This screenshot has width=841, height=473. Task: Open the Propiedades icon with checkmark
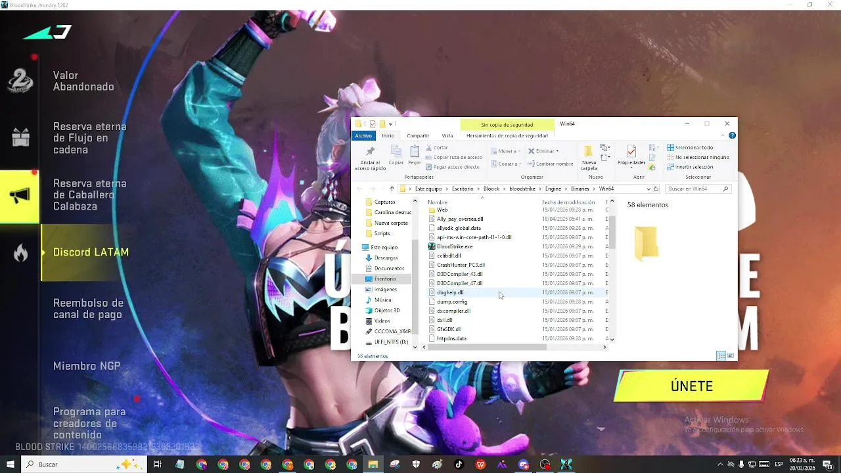(631, 152)
